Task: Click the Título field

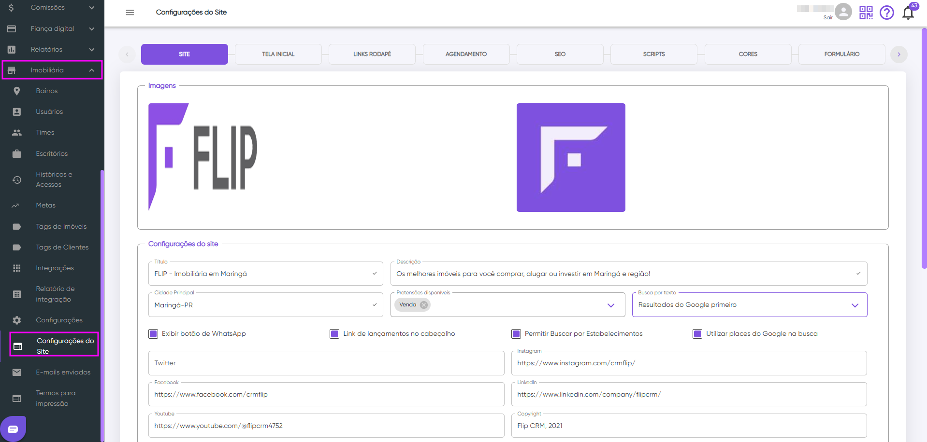Action: point(266,274)
